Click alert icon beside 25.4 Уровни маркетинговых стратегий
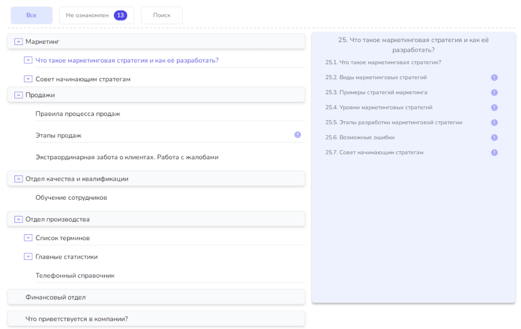This screenshot has width=521, height=329. [x=494, y=107]
